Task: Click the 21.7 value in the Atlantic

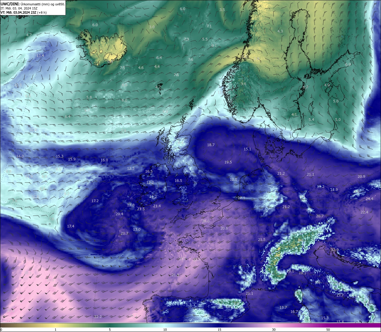Action: pyautogui.click(x=124, y=233)
